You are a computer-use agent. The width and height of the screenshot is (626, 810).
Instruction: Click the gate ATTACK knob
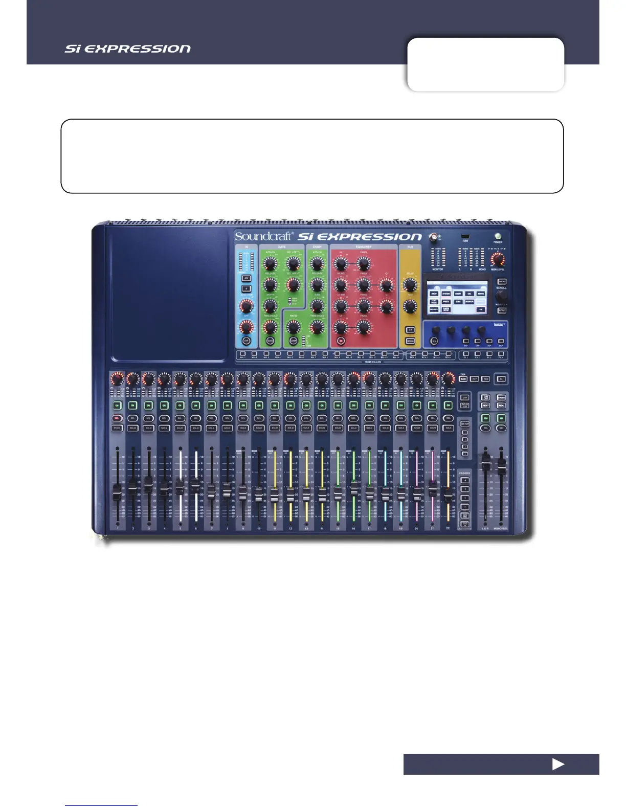[x=270, y=264]
